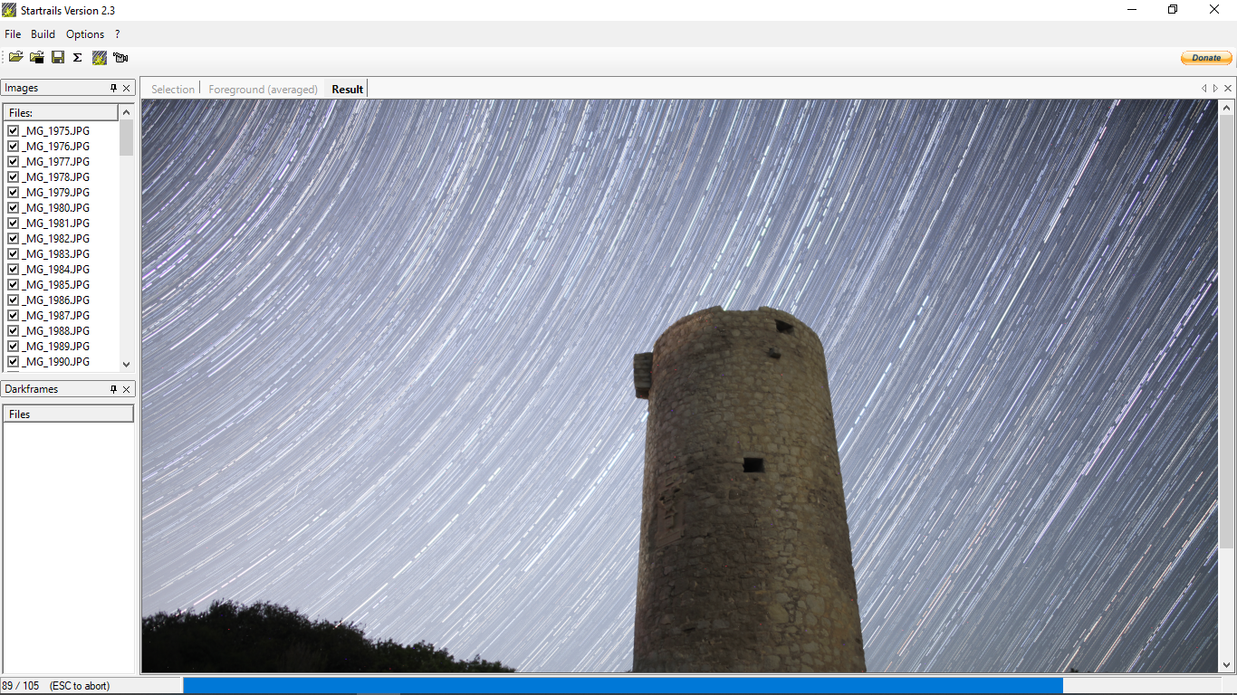Toggle the _MG_1978.JPG checkbox
Image resolution: width=1237 pixels, height=695 pixels.
point(14,177)
